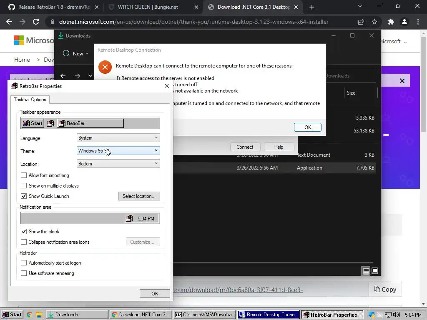The image size is (427, 320).
Task: Click the Downloads search box in Explorer
Action: click(350, 76)
